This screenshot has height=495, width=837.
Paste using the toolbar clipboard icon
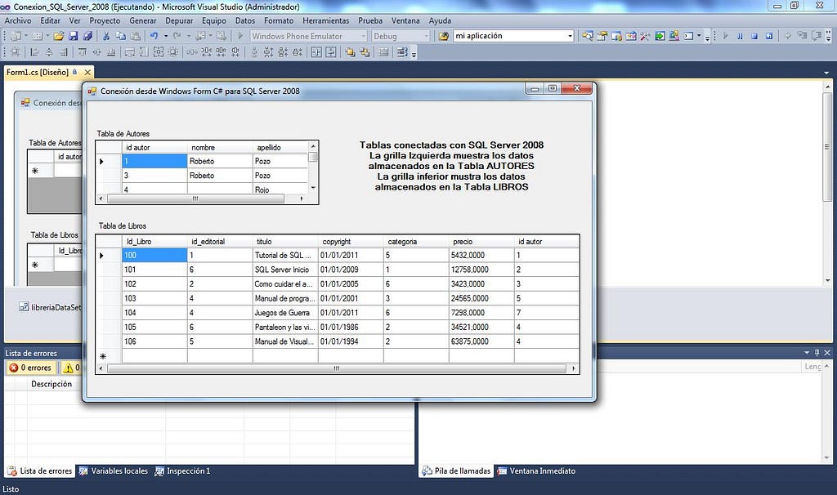136,36
